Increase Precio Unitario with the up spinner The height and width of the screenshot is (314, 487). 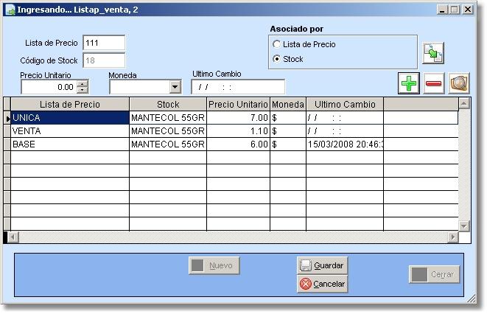[83, 83]
